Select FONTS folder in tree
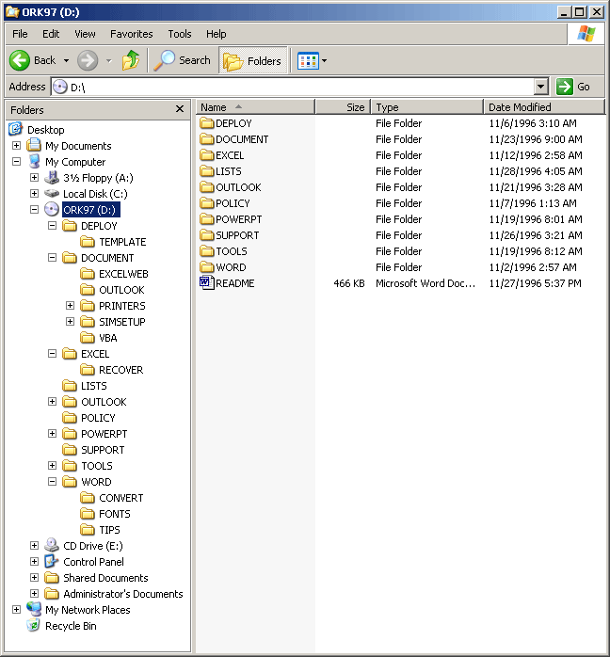 tap(105, 513)
